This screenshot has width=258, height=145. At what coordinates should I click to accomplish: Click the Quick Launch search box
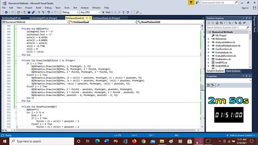(x=219, y=2)
